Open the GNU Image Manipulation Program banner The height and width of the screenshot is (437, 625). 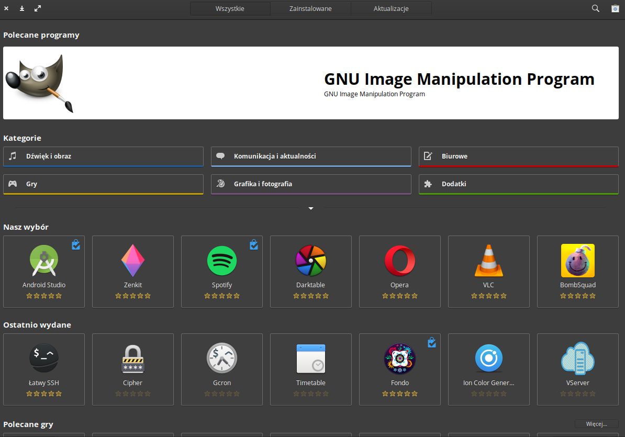(311, 83)
